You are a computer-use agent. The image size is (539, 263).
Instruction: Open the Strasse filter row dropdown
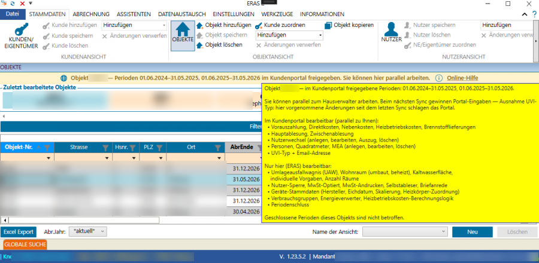click(x=107, y=158)
